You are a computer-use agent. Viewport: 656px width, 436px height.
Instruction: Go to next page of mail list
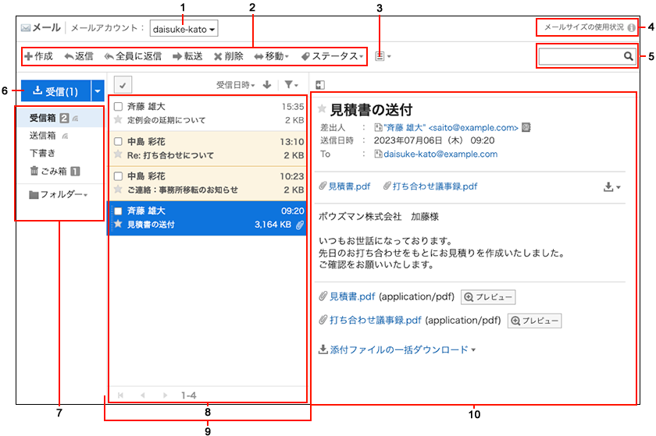165,395
